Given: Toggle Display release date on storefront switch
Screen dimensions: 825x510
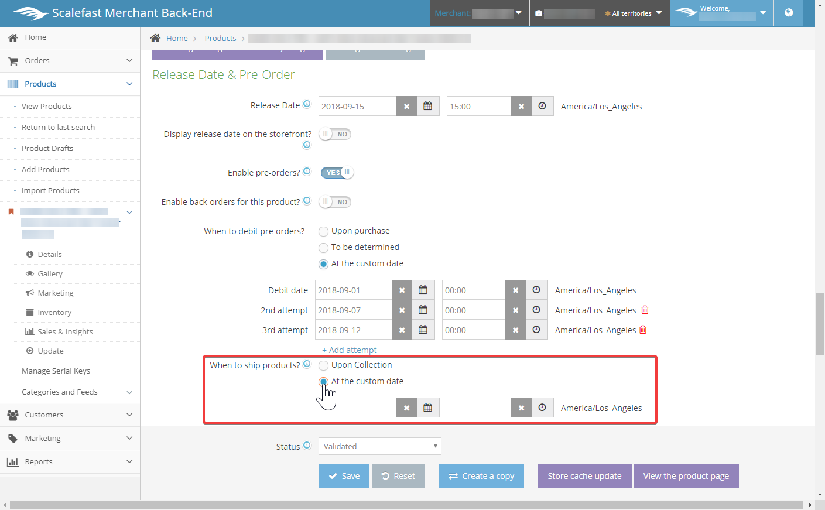Looking at the screenshot, I should coord(335,134).
